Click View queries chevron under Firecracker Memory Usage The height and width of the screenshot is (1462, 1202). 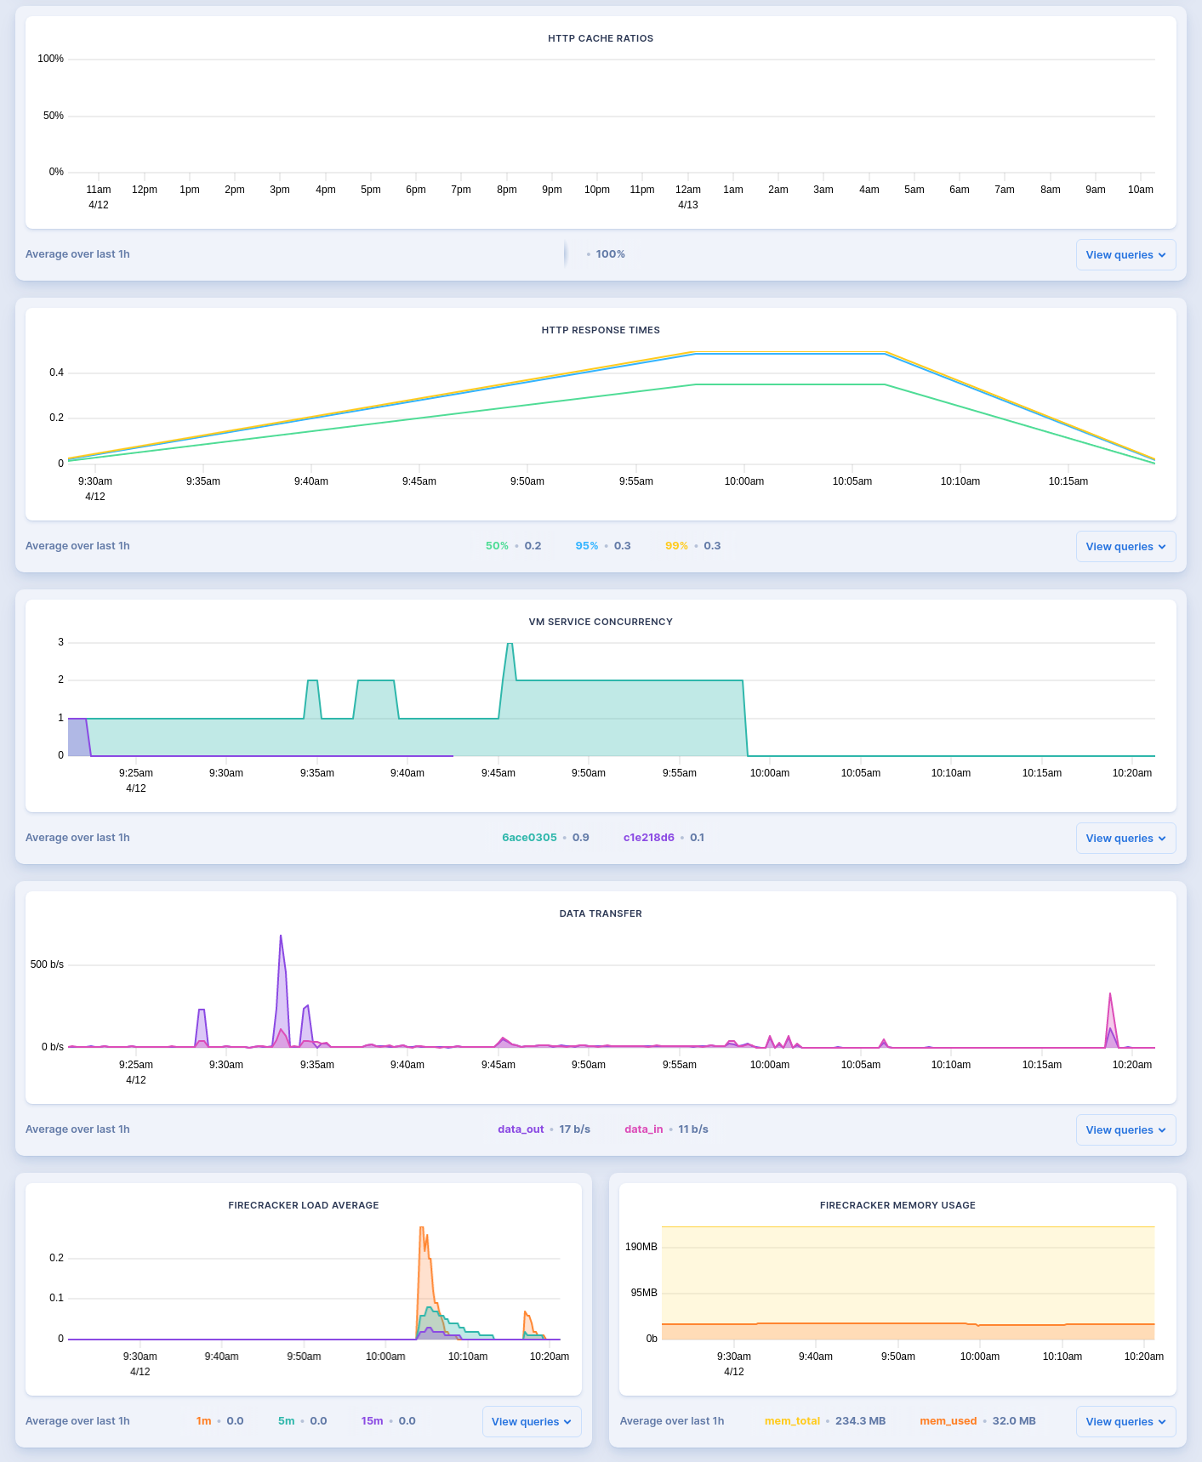coord(1162,1422)
